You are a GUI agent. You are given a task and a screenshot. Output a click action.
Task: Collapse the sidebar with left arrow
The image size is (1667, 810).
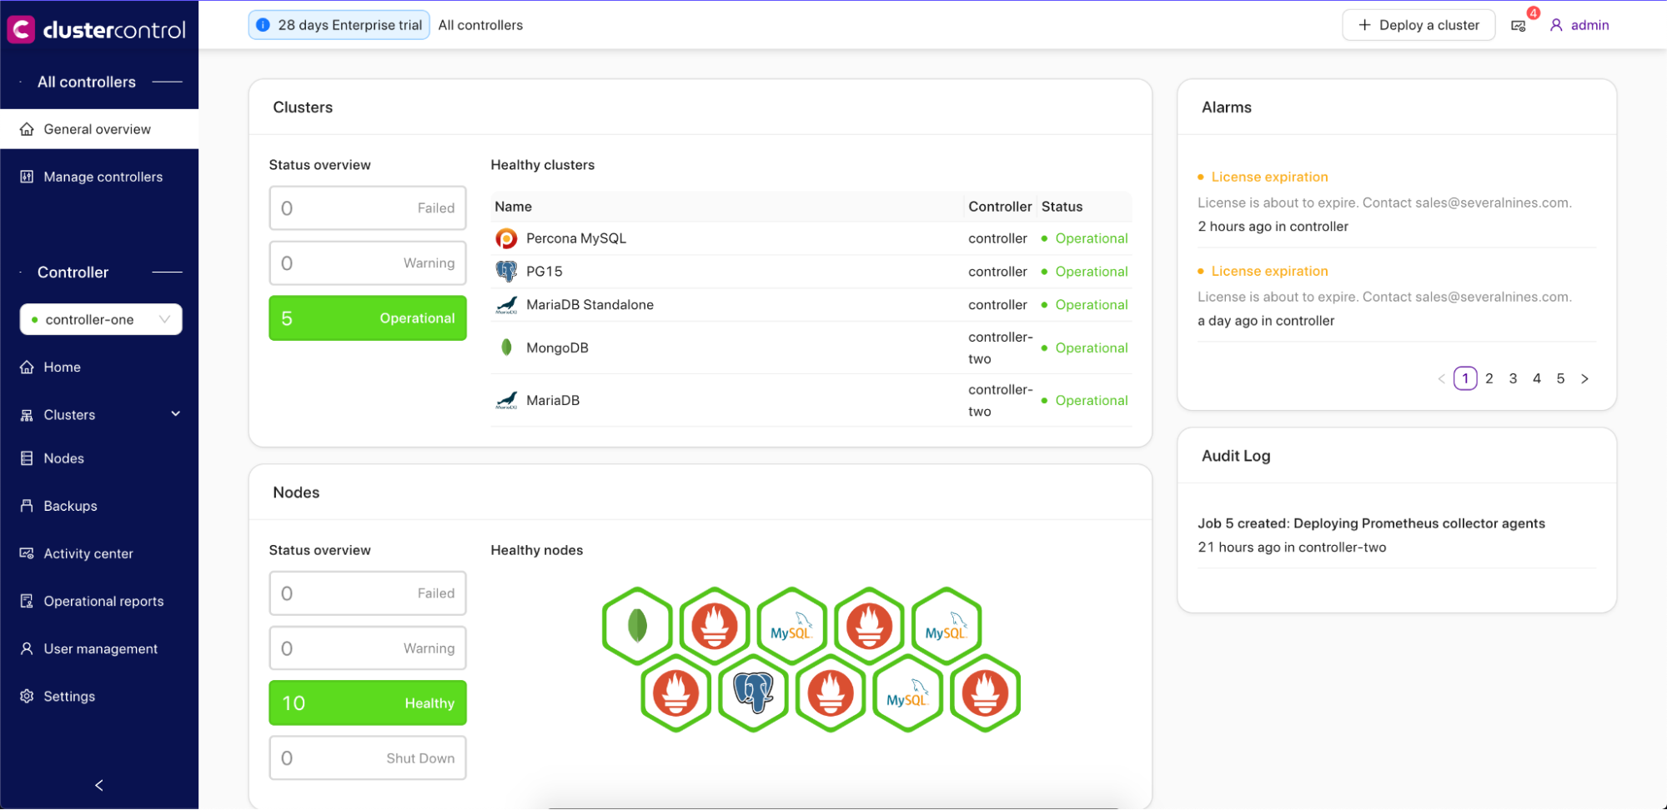pos(99,785)
